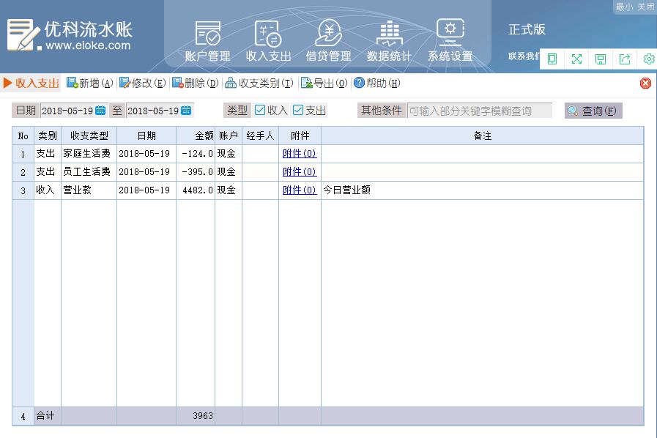Click the 最小 minimize button
Image resolution: width=657 pixels, height=438 pixels.
pyautogui.click(x=624, y=7)
